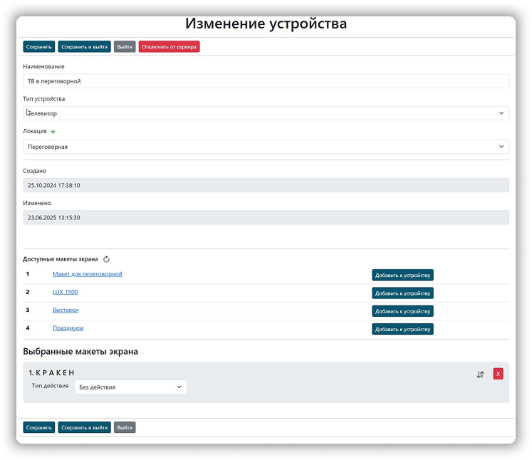Open the Празднуем layout link
The width and height of the screenshot is (532, 460).
pos(68,328)
